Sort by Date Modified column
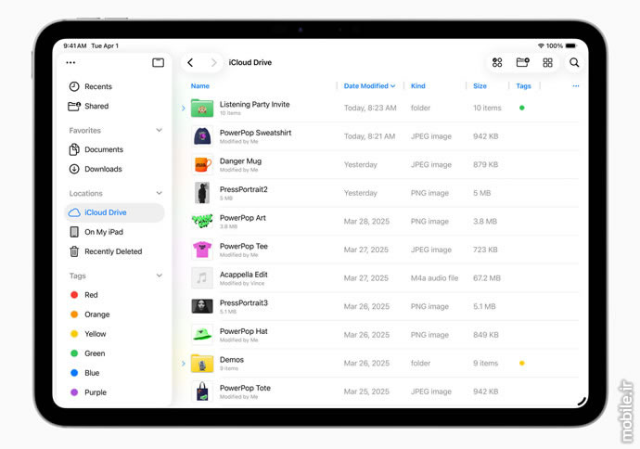 [369, 85]
